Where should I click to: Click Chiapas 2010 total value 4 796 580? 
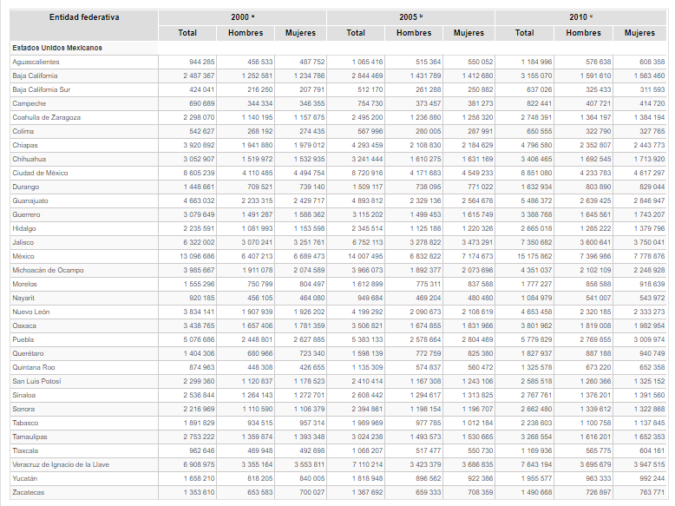(x=534, y=146)
